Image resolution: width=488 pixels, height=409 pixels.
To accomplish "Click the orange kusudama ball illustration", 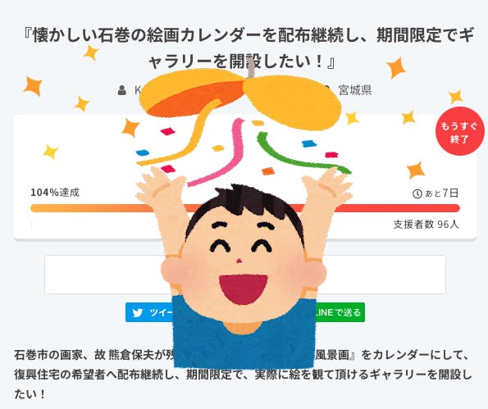I will click(239, 97).
